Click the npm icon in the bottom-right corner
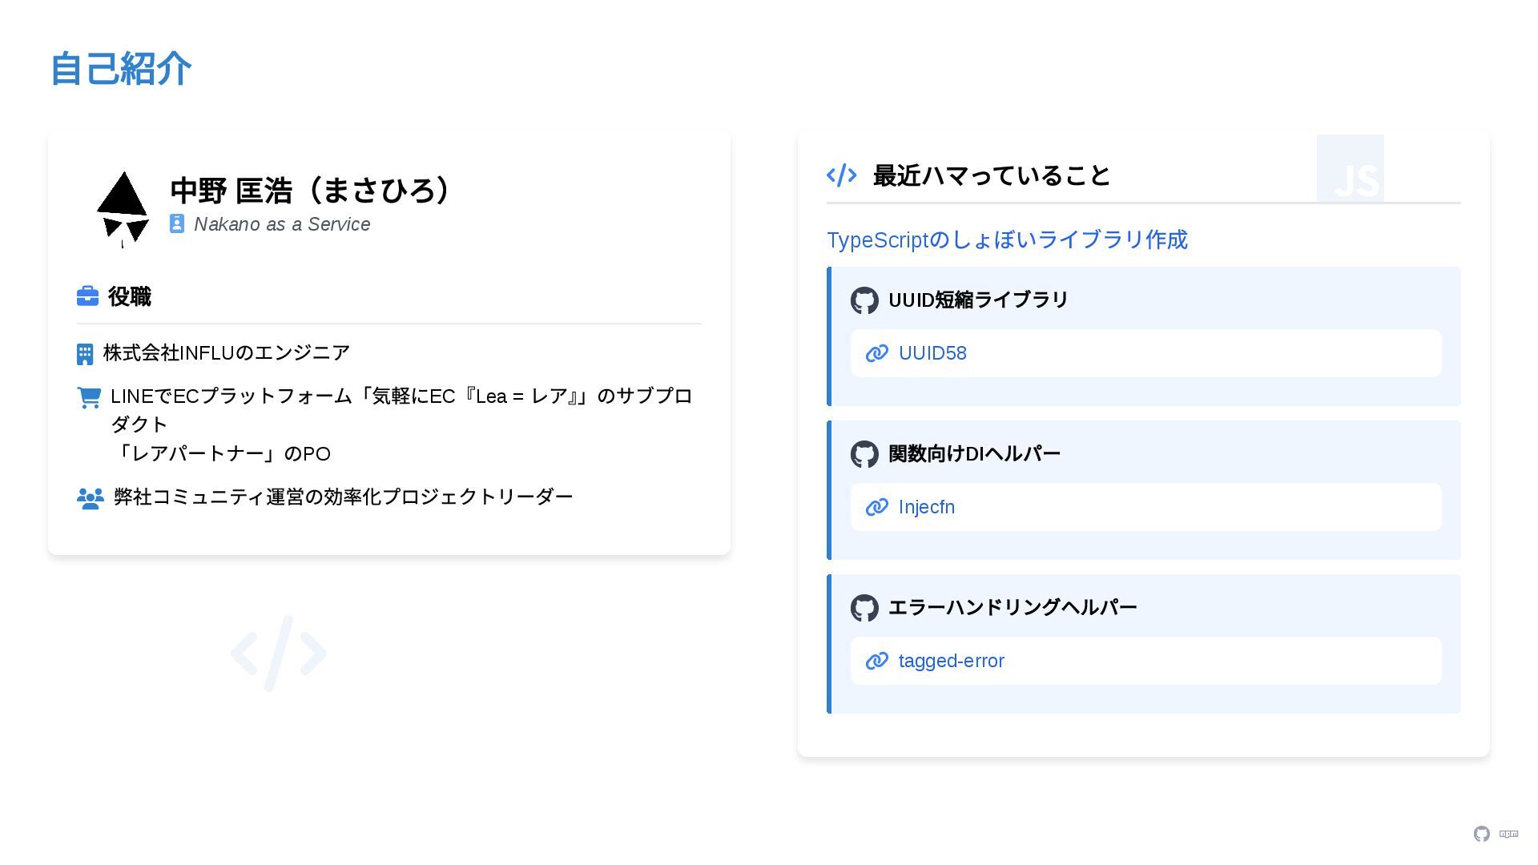1538x865 pixels. [1509, 834]
